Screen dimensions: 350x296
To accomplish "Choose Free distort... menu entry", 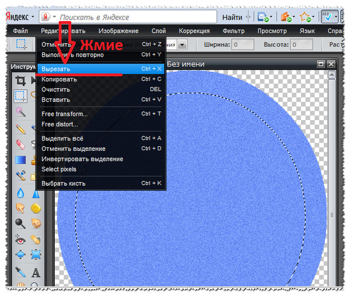I will (101, 124).
